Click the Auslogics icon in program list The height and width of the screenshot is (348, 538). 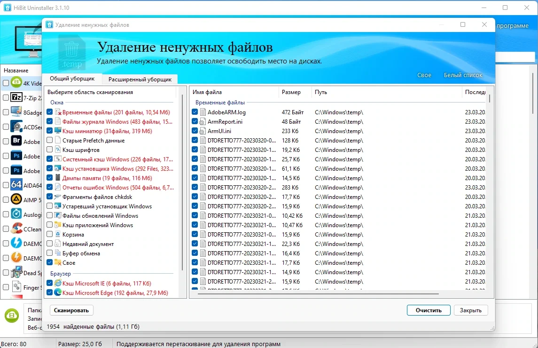tap(16, 214)
